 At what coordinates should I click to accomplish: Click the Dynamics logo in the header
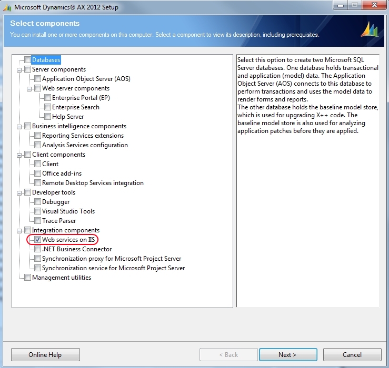point(370,30)
